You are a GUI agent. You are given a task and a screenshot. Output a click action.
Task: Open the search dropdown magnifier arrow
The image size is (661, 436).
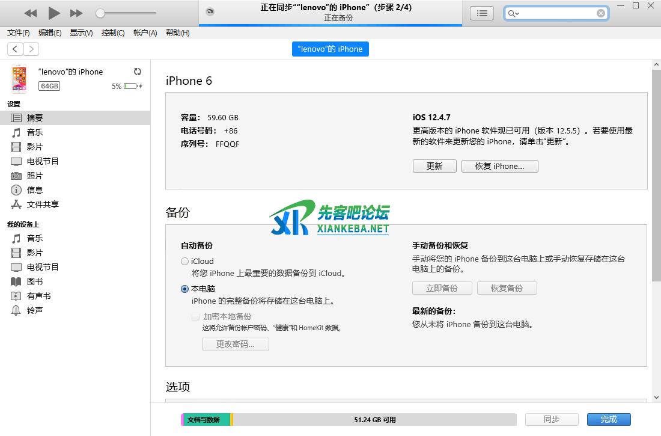[513, 13]
